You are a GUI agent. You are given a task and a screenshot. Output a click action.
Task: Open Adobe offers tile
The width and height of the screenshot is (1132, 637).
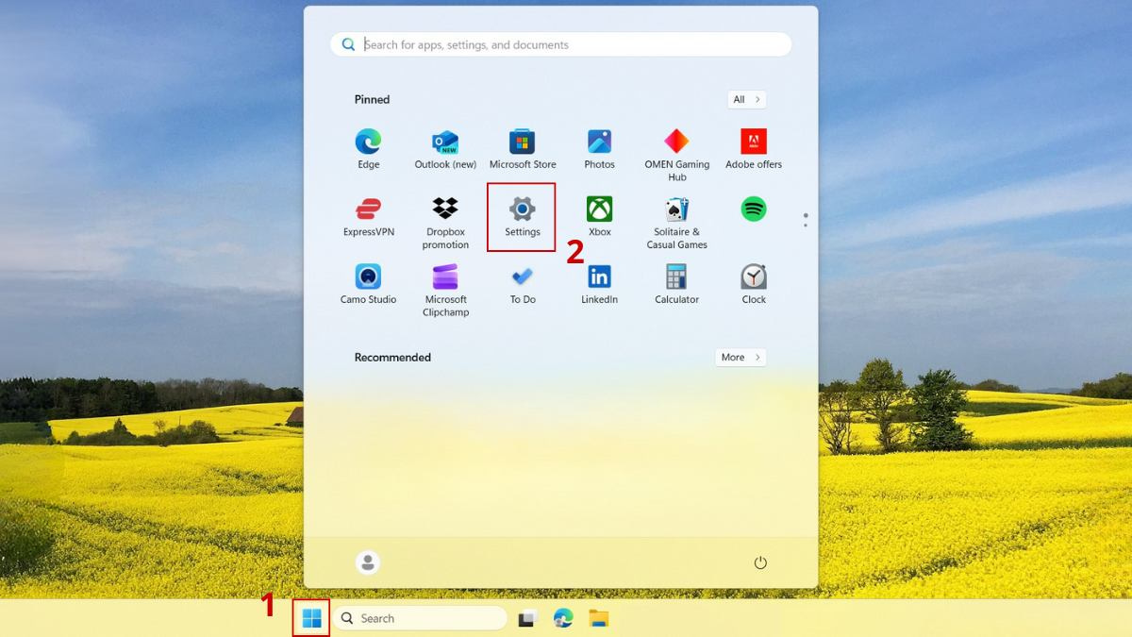[x=754, y=149]
